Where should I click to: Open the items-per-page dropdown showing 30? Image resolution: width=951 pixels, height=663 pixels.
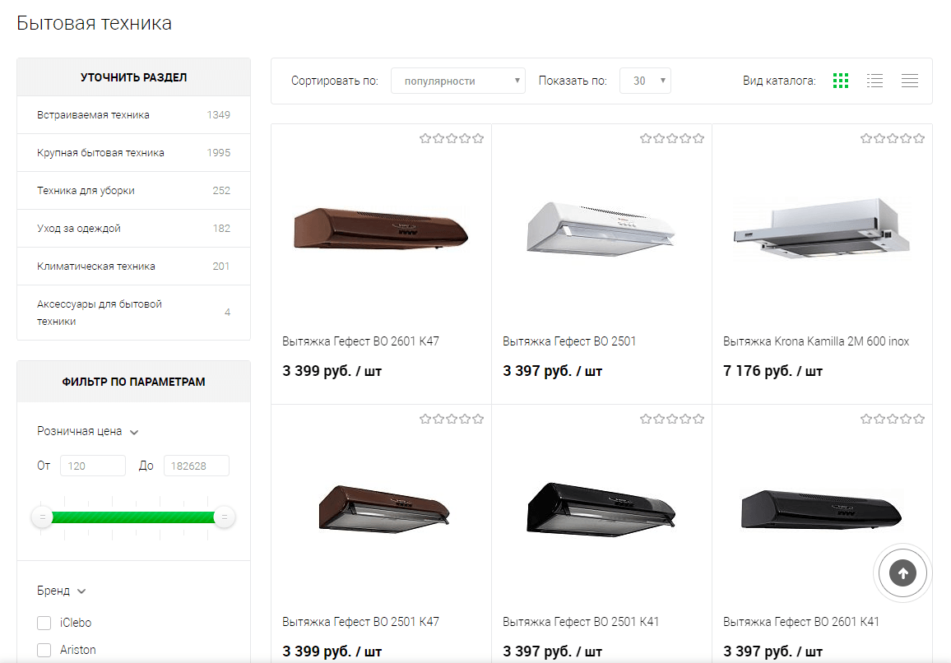coord(645,81)
